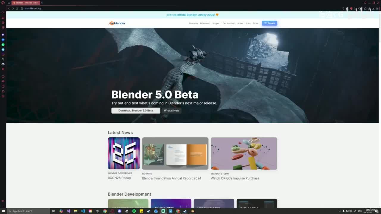Open the sidebar history clock icon
The width and height of the screenshot is (381, 214).
pos(3,86)
